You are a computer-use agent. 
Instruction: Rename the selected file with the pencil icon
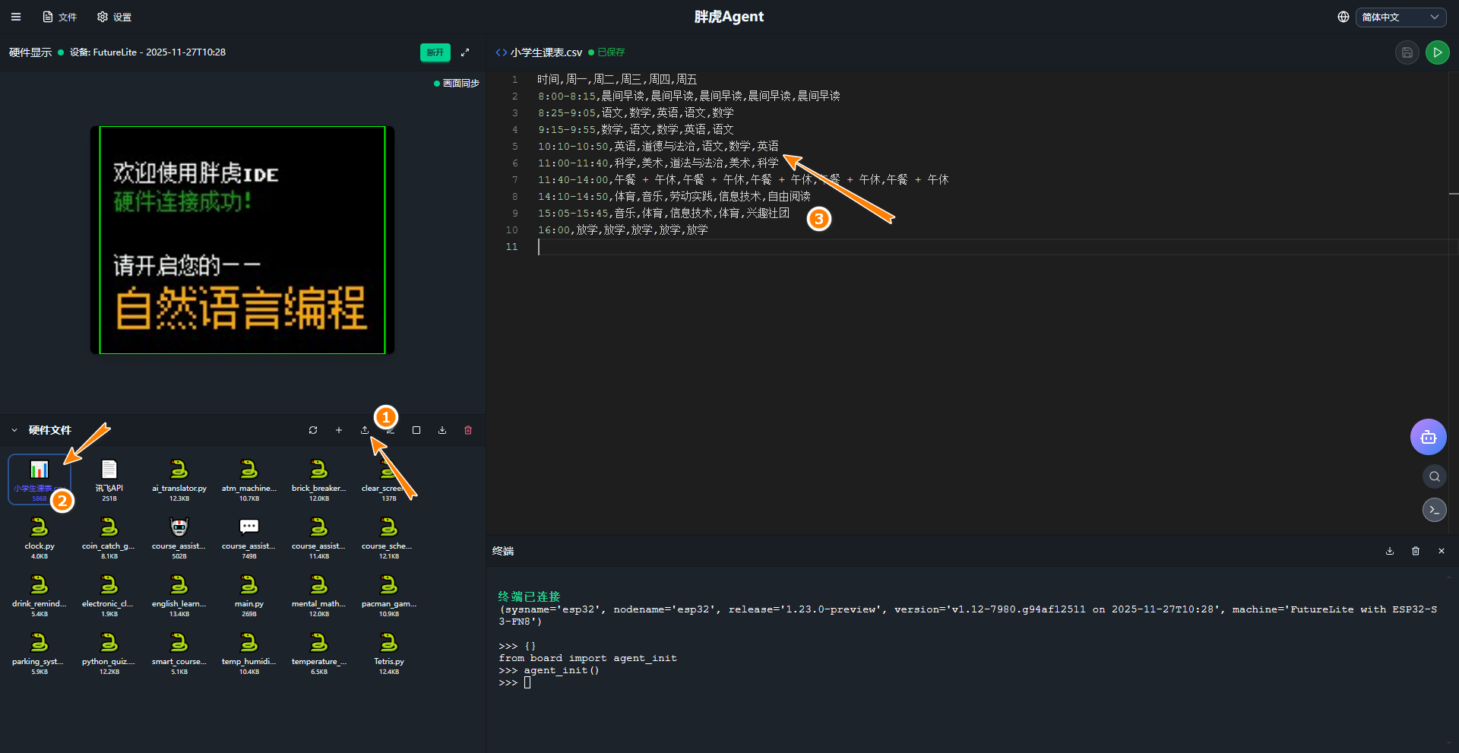coord(390,430)
